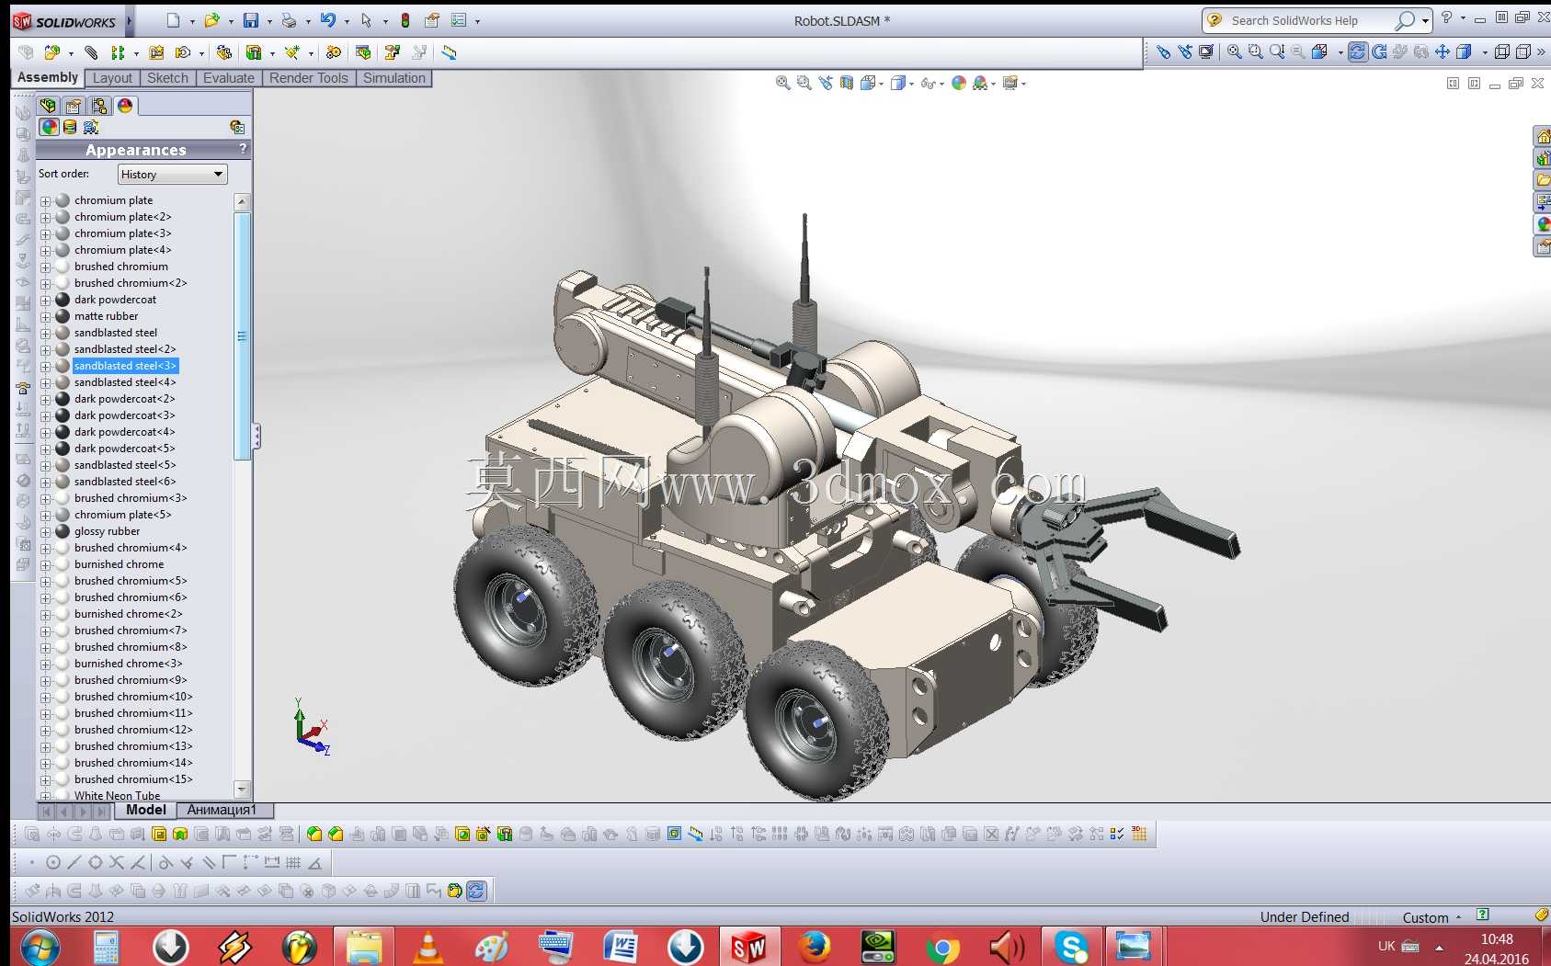Click the Zoom to Area icon in heads-up toolbar

(804, 83)
